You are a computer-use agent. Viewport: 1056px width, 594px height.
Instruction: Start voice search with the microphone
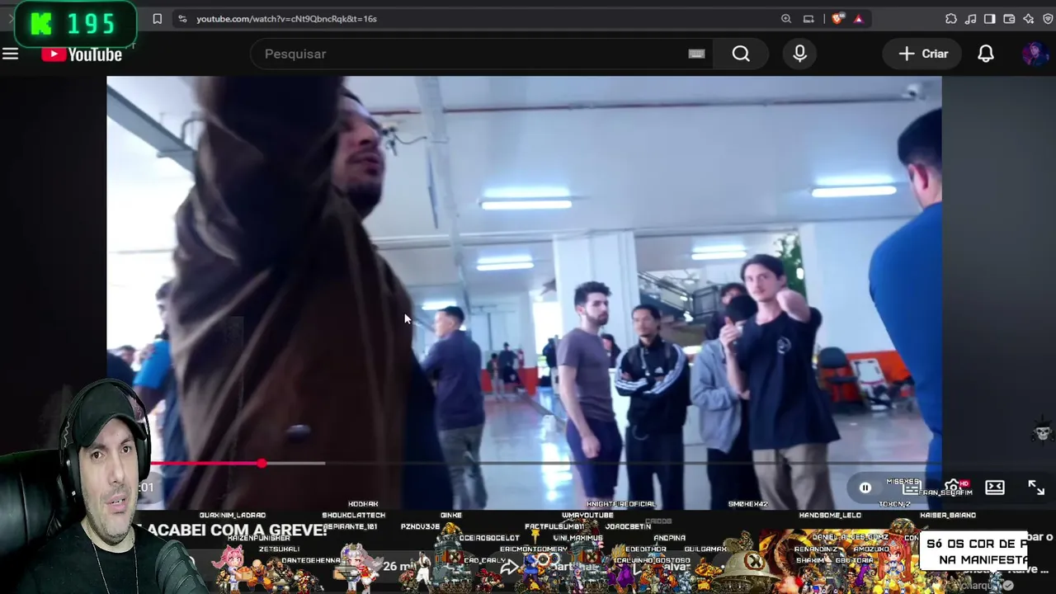click(799, 54)
